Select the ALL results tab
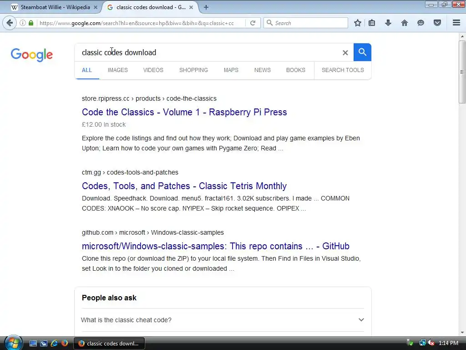The image size is (466, 350). (87, 70)
